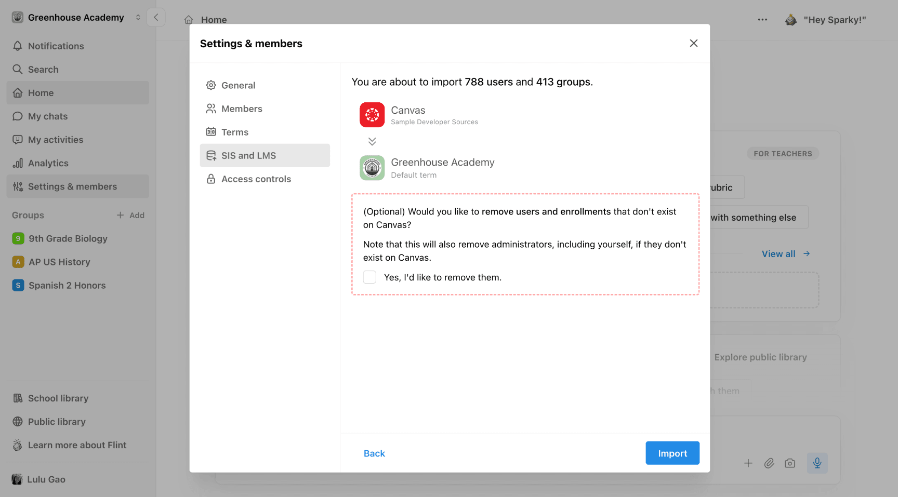Viewport: 898px width, 497px height.
Task: Open the three-dots more options menu
Action: (762, 20)
